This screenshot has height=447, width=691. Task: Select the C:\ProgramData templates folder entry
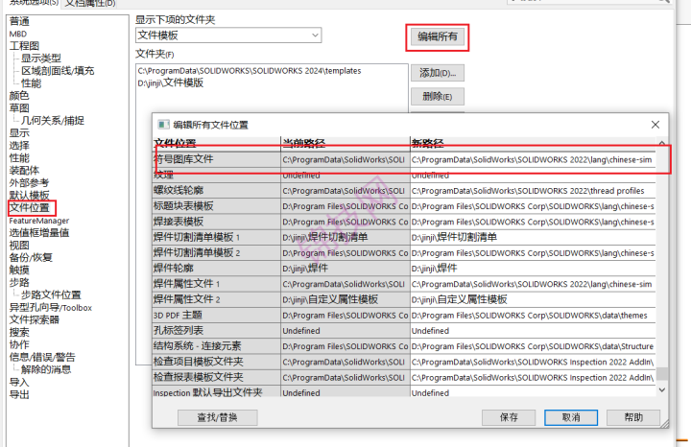(249, 70)
